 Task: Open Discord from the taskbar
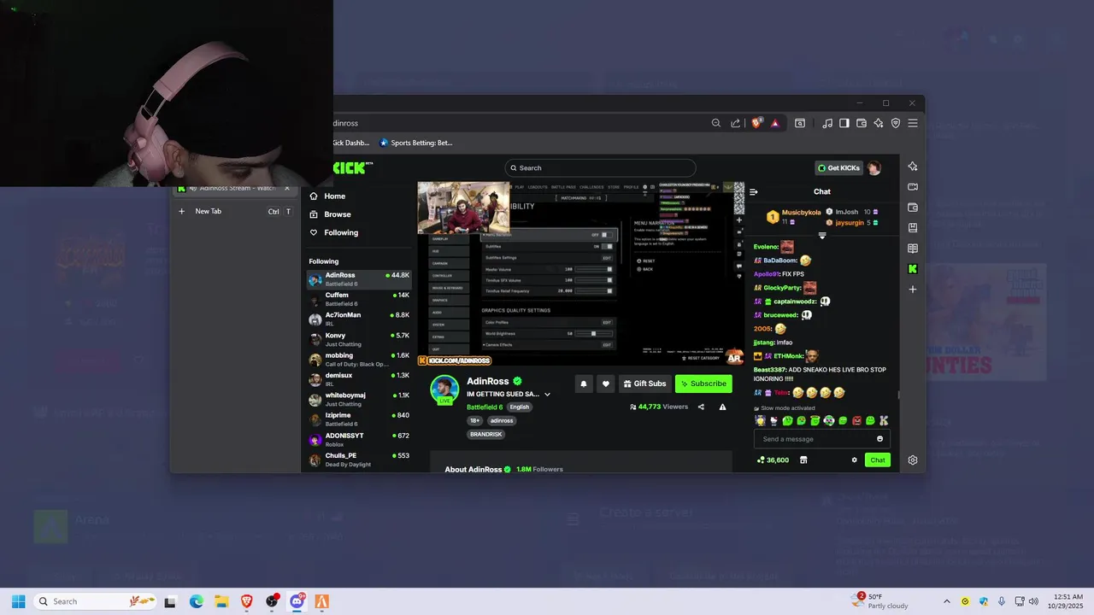pyautogui.click(x=297, y=601)
